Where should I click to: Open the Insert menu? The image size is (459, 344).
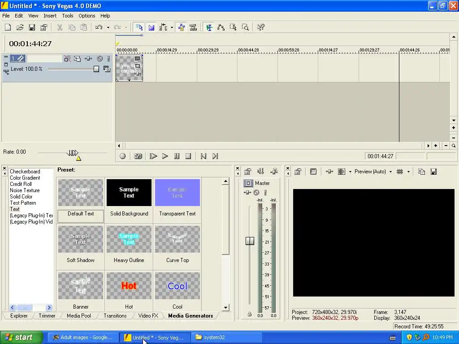tap(50, 16)
